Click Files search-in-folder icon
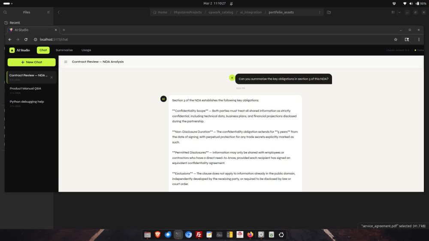Screen dimensions: 429x241 coord(329,12)
